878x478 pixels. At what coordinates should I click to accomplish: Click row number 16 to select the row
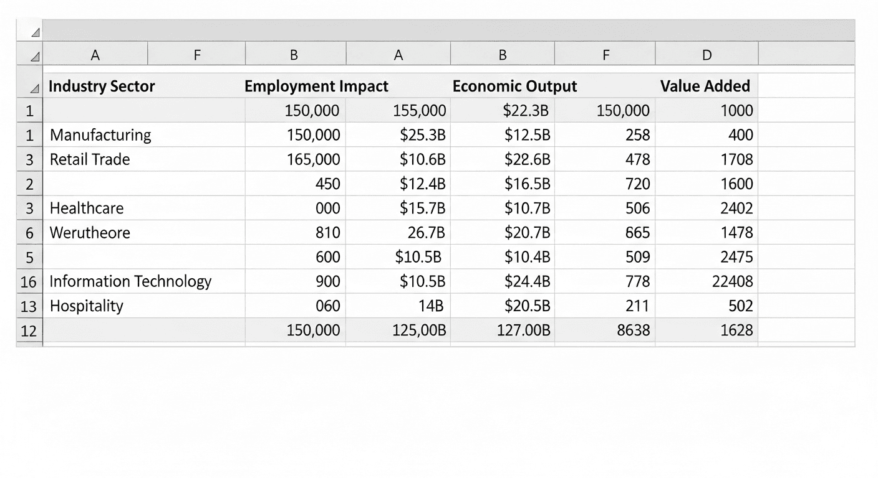point(28,281)
